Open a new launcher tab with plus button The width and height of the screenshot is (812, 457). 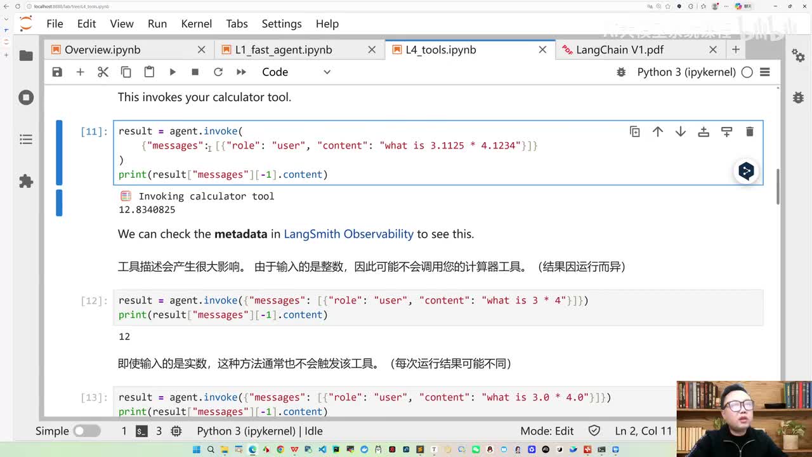pyautogui.click(x=736, y=50)
